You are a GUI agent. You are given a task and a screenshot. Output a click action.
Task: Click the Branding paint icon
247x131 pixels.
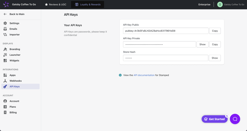5,49
